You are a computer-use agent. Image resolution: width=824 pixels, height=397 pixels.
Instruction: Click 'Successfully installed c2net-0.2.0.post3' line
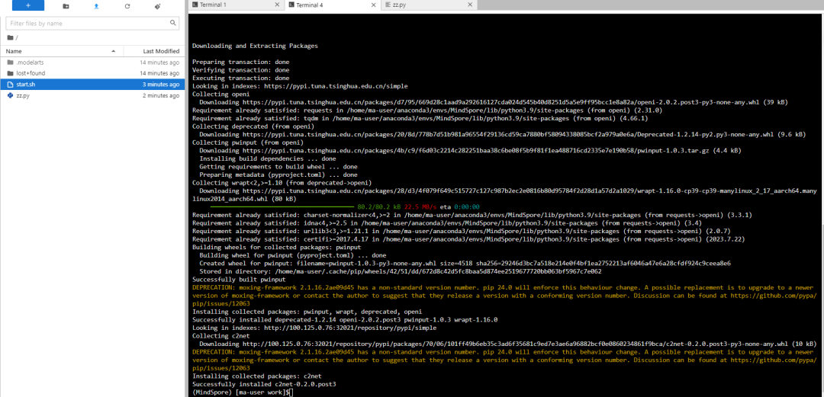point(264,384)
